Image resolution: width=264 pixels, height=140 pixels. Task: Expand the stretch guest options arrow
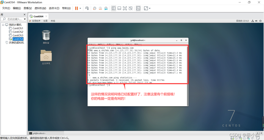tap(150, 8)
